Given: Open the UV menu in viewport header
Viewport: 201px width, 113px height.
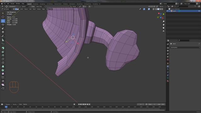Looking at the screenshot, I should (x=51, y=9).
